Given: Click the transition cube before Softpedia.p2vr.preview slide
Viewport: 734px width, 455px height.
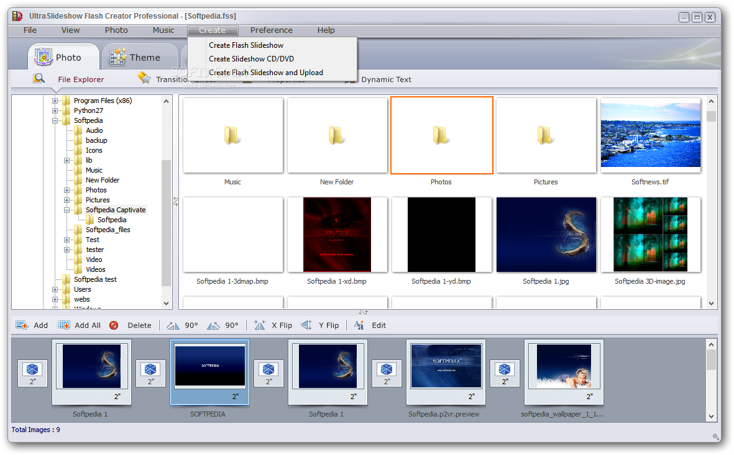Looking at the screenshot, I should pyautogui.click(x=386, y=369).
